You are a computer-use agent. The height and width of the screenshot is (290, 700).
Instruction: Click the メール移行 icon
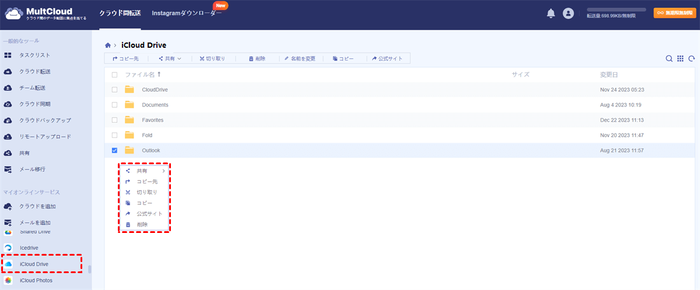tap(8, 169)
